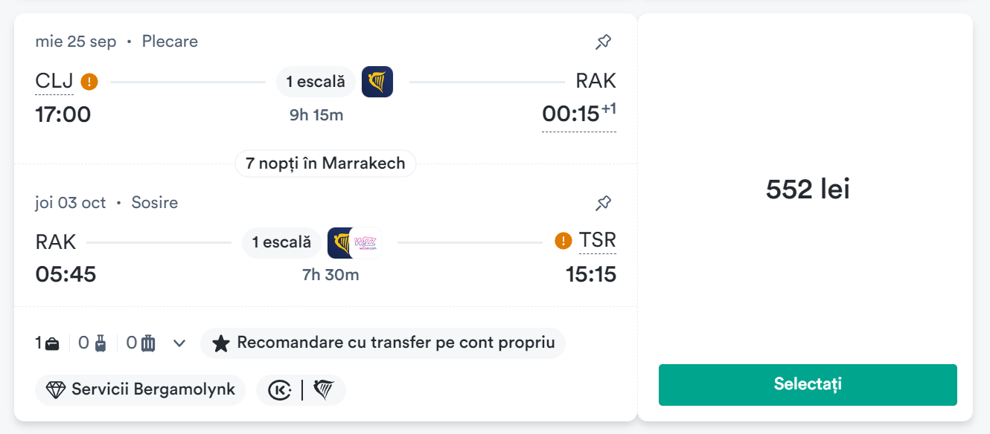Open the '1 escală' details for return flight

pyautogui.click(x=281, y=242)
